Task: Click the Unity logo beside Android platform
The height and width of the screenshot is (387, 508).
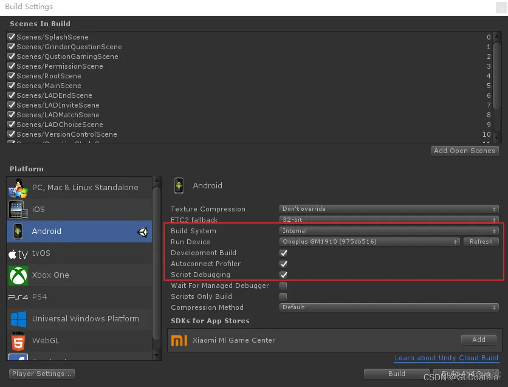Action: point(143,232)
